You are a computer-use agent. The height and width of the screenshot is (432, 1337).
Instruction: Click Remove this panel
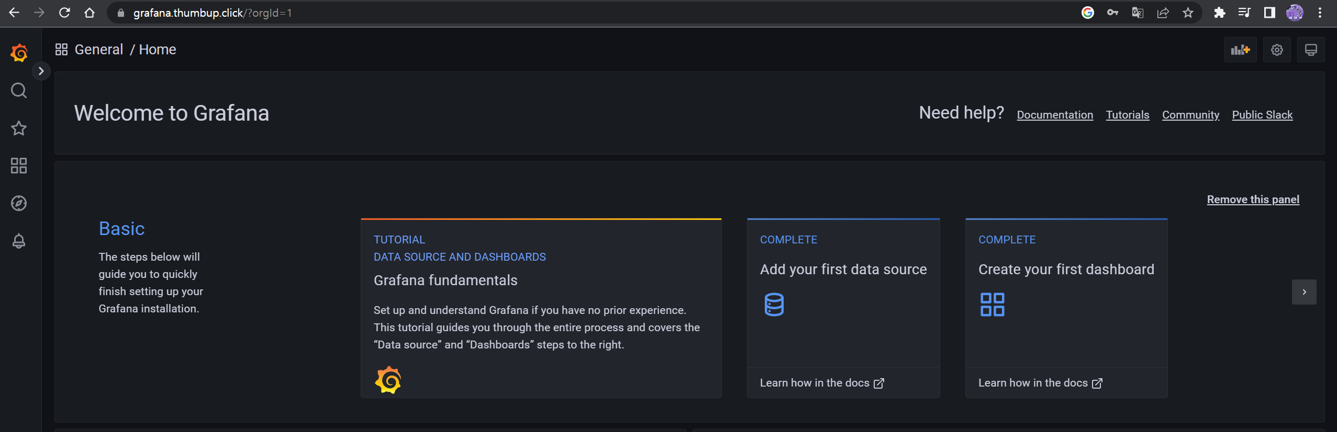pos(1253,200)
